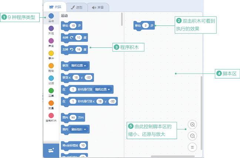
Task: Click the y value -33 in 移到 x y block
Action: click(x=89, y=78)
